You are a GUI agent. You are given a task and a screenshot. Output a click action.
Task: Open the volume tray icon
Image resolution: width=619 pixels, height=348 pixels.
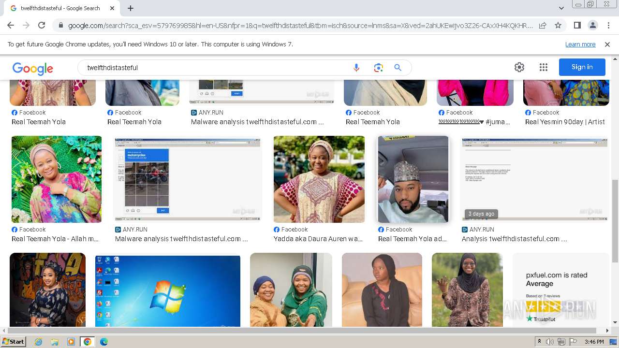[550, 342]
